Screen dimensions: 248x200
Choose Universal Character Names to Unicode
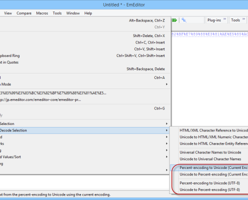(209, 152)
